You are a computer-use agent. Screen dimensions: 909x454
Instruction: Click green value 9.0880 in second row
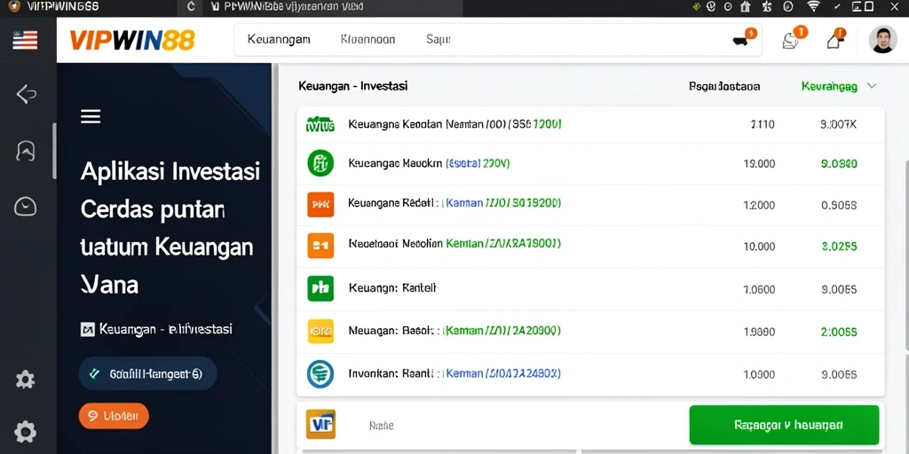pyautogui.click(x=839, y=164)
